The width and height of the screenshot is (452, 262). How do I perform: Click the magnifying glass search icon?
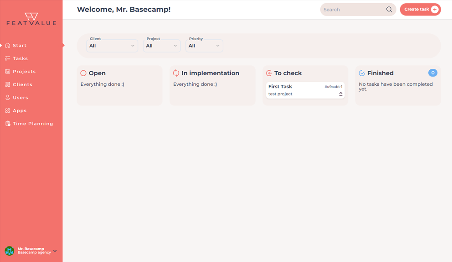tap(389, 10)
